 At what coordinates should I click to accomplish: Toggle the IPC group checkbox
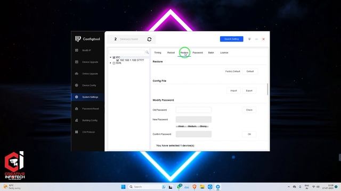click(x=114, y=57)
